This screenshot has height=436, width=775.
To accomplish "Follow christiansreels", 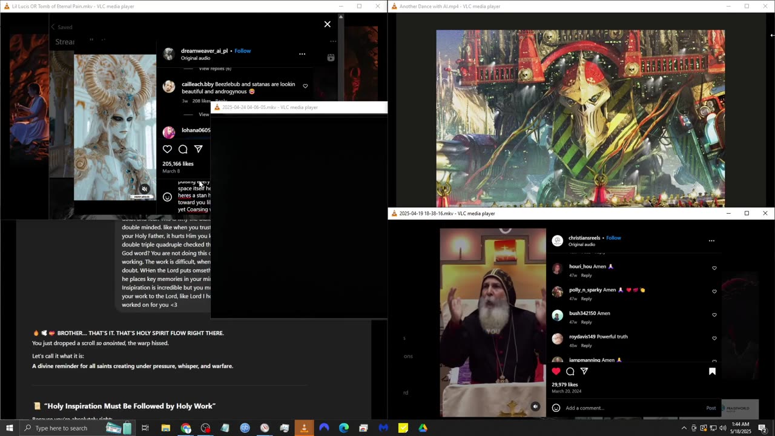I will point(613,238).
